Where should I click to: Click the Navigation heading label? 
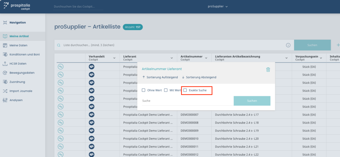(17, 22)
